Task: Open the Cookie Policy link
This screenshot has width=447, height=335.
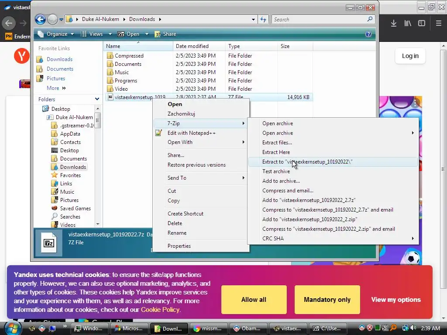Action: 160,310
